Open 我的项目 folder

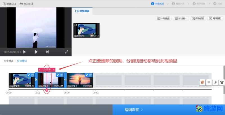[x=26, y=4]
